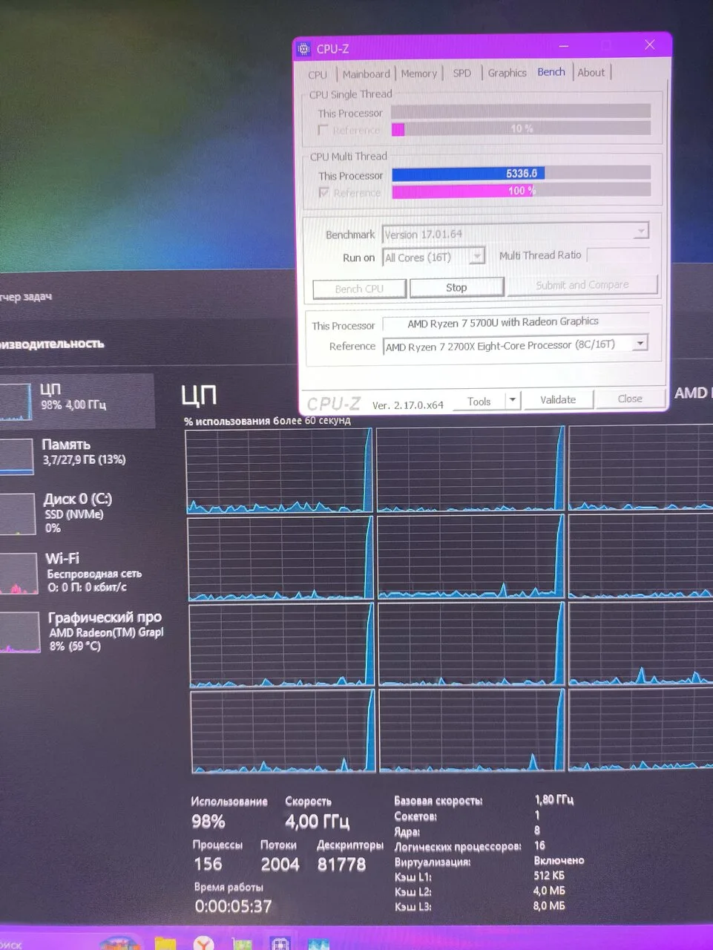713x950 pixels.
Task: Open the Run on cores dropdown
Action: (x=477, y=257)
